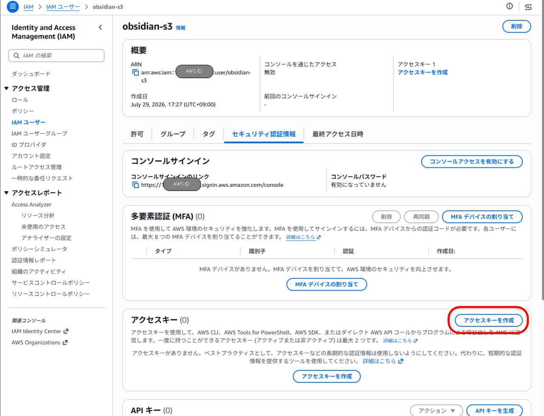Switch to the 最終アクセス日時 tab
This screenshot has height=416, width=544.
(338, 134)
